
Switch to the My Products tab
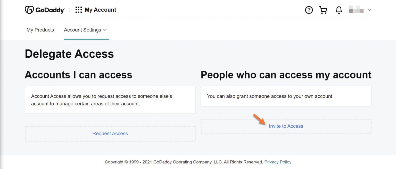[x=40, y=30]
